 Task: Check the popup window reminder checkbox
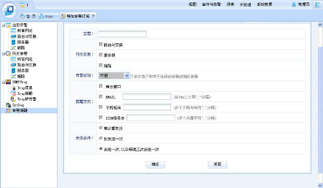click(101, 86)
